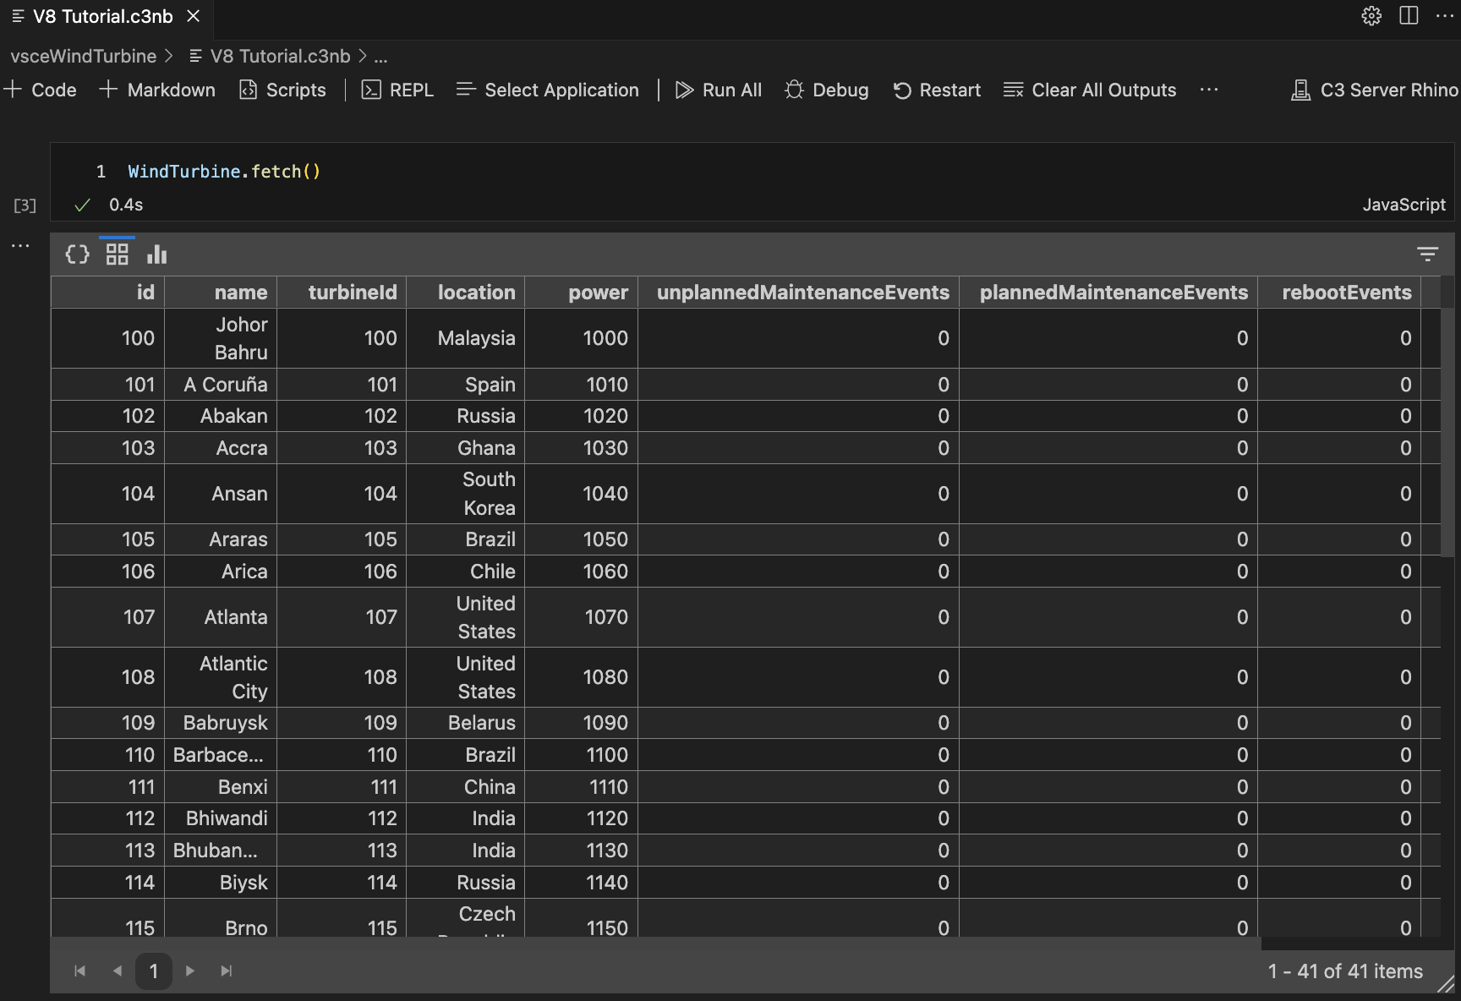Toggle split editor layout
This screenshot has height=1001, width=1461.
(x=1409, y=16)
